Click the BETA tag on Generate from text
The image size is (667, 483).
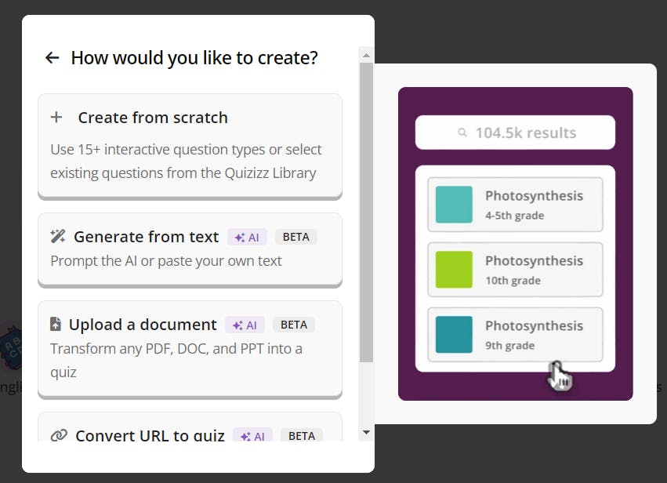tap(296, 237)
